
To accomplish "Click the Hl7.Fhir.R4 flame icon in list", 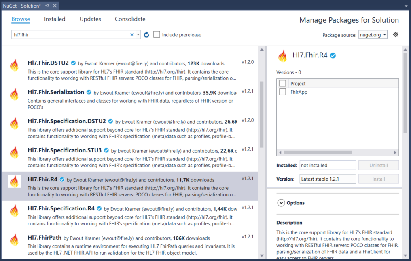I will tap(15, 181).
